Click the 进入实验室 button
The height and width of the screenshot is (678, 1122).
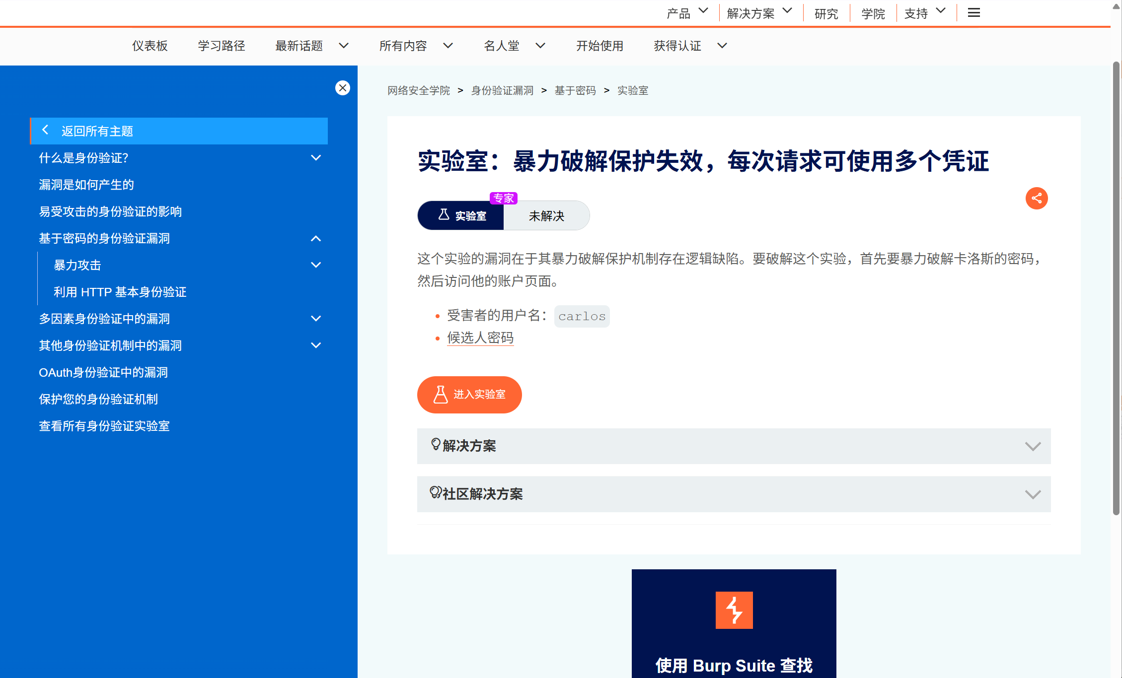[469, 395]
